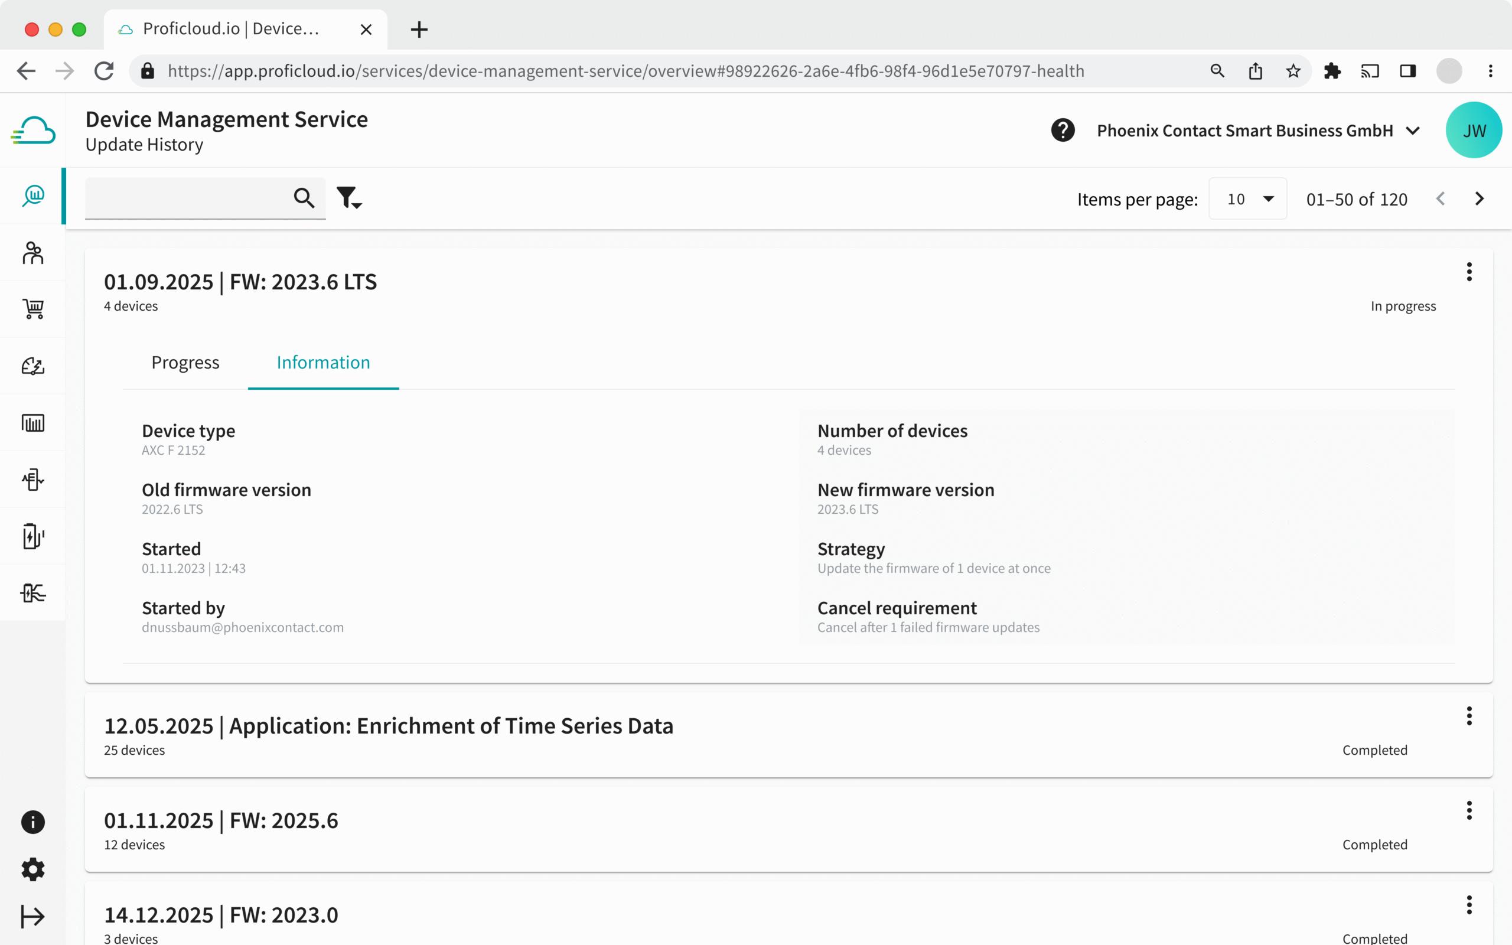Open the user management sidebar icon
The width and height of the screenshot is (1512, 945).
(33, 253)
